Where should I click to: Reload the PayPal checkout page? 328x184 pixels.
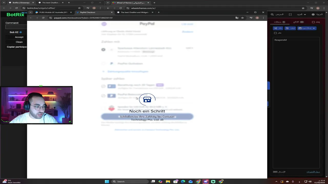(43, 18)
